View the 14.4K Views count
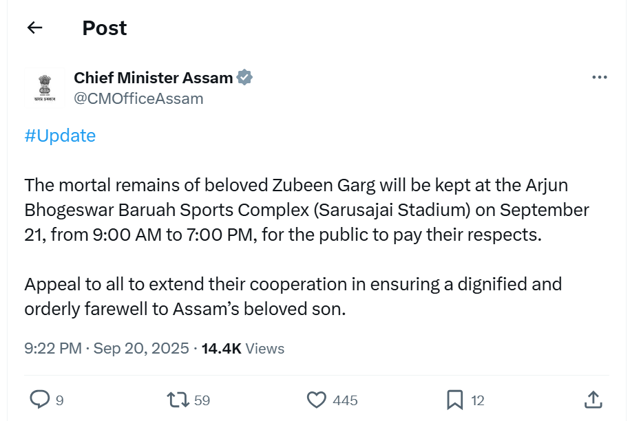 click(x=242, y=349)
